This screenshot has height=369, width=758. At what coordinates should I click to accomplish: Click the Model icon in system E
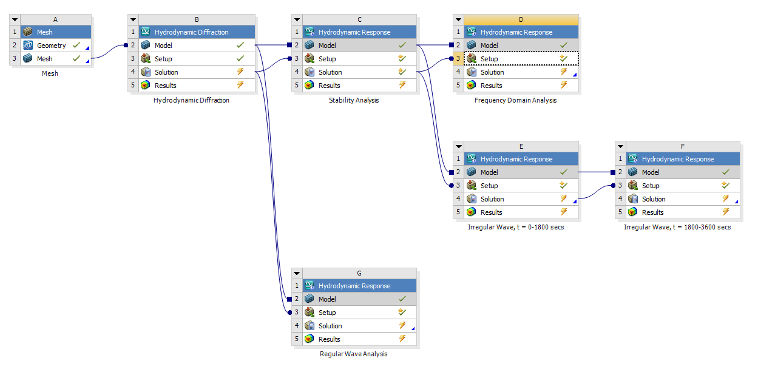click(472, 172)
